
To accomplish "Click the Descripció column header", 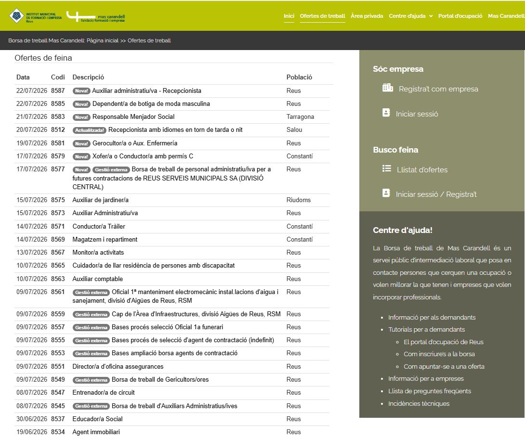I will tap(89, 77).
